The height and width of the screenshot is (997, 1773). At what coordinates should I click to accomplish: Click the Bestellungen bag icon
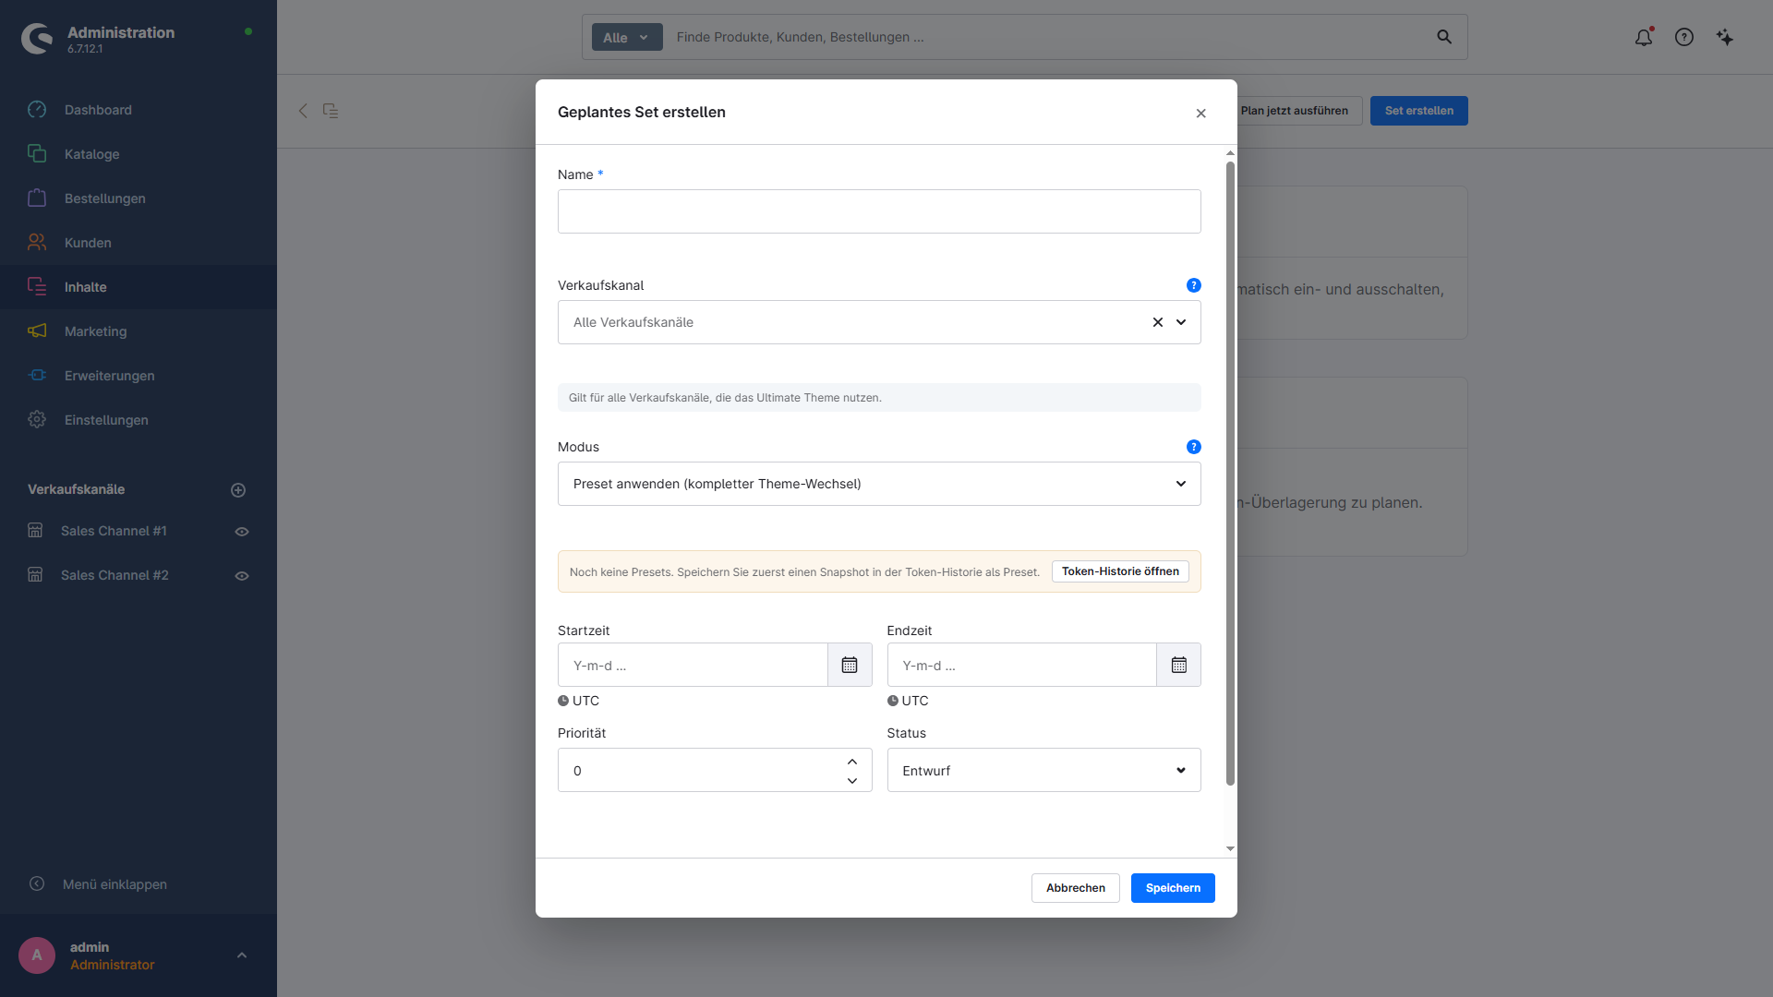(x=37, y=198)
